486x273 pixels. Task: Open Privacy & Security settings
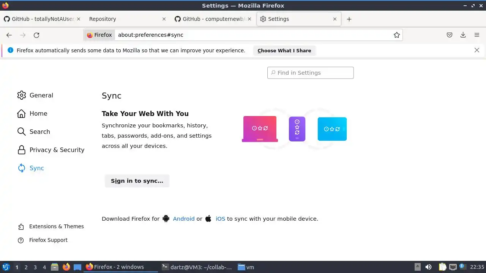pyautogui.click(x=51, y=150)
